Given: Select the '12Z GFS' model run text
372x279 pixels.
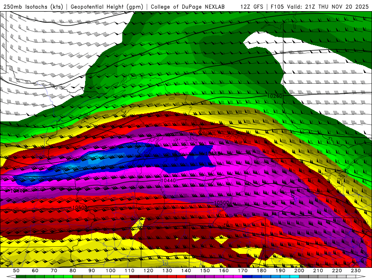Looking at the screenshot, I should click(252, 7).
